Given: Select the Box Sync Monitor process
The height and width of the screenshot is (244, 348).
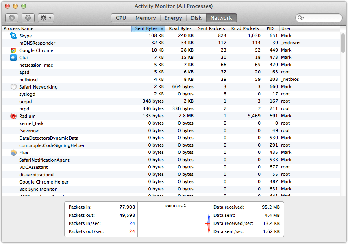Looking at the screenshot, I should coord(171,189).
